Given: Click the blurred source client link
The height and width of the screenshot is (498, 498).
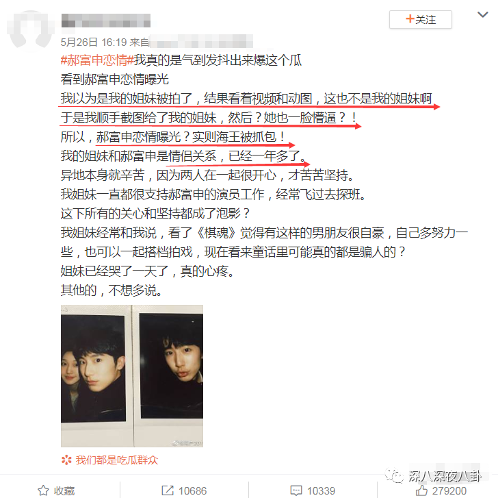Looking at the screenshot, I should [x=201, y=41].
